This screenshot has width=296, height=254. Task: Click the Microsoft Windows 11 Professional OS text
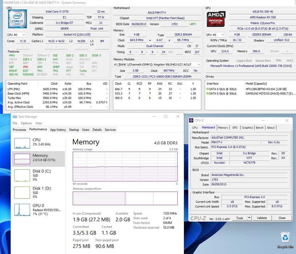click(251, 66)
